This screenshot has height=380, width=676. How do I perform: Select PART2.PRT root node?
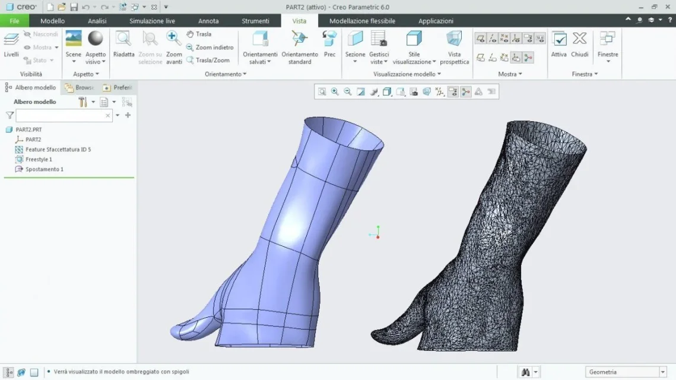tap(28, 129)
